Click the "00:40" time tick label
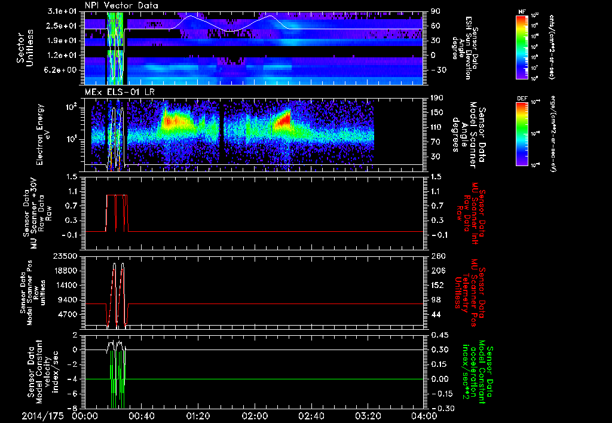 (141, 416)
